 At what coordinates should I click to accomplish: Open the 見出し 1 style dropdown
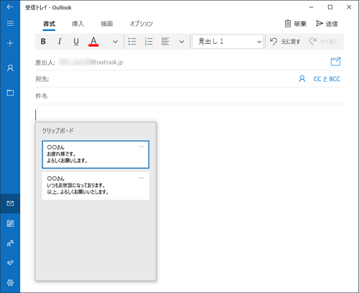click(x=228, y=42)
